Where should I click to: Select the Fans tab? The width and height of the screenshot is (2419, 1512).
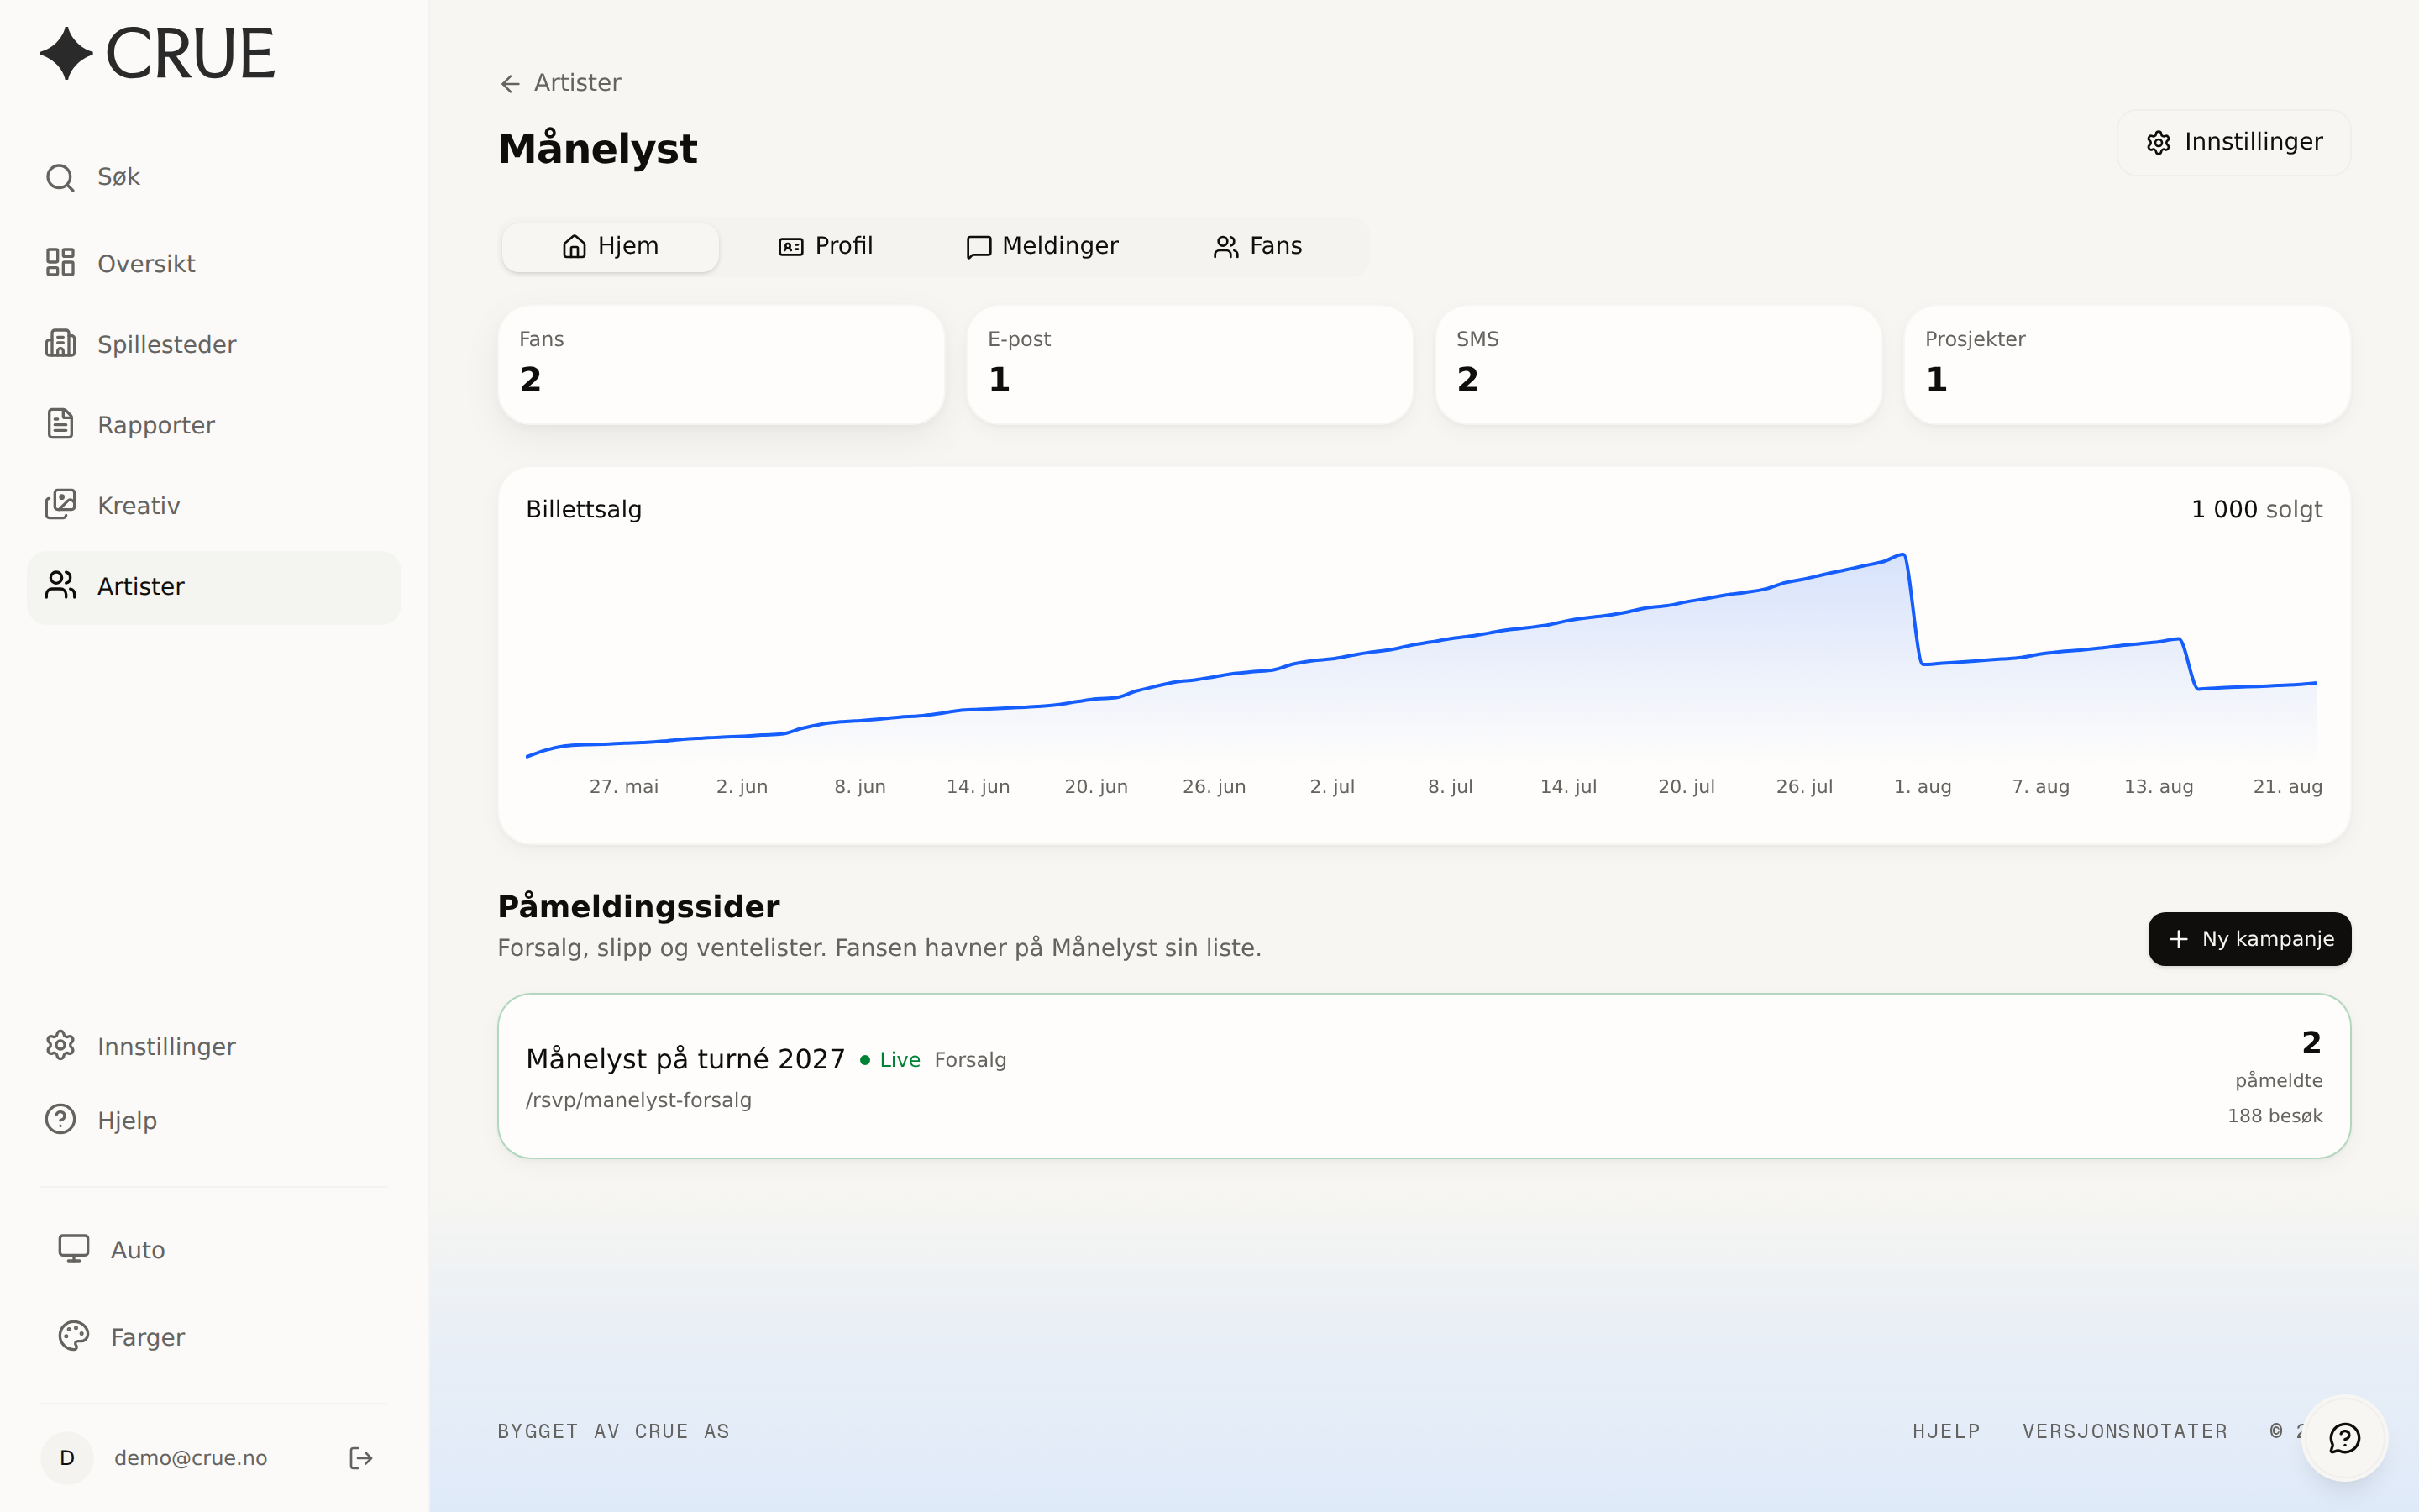(x=1257, y=246)
